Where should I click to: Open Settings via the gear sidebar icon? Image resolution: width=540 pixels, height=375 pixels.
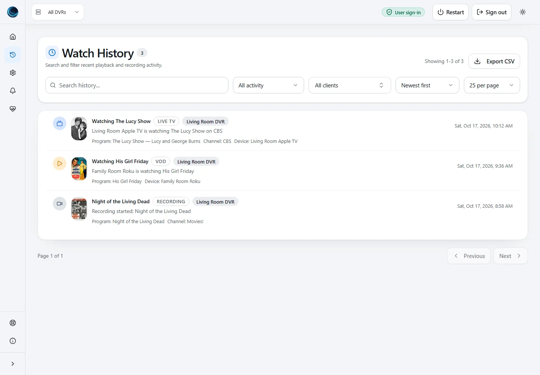pyautogui.click(x=13, y=73)
